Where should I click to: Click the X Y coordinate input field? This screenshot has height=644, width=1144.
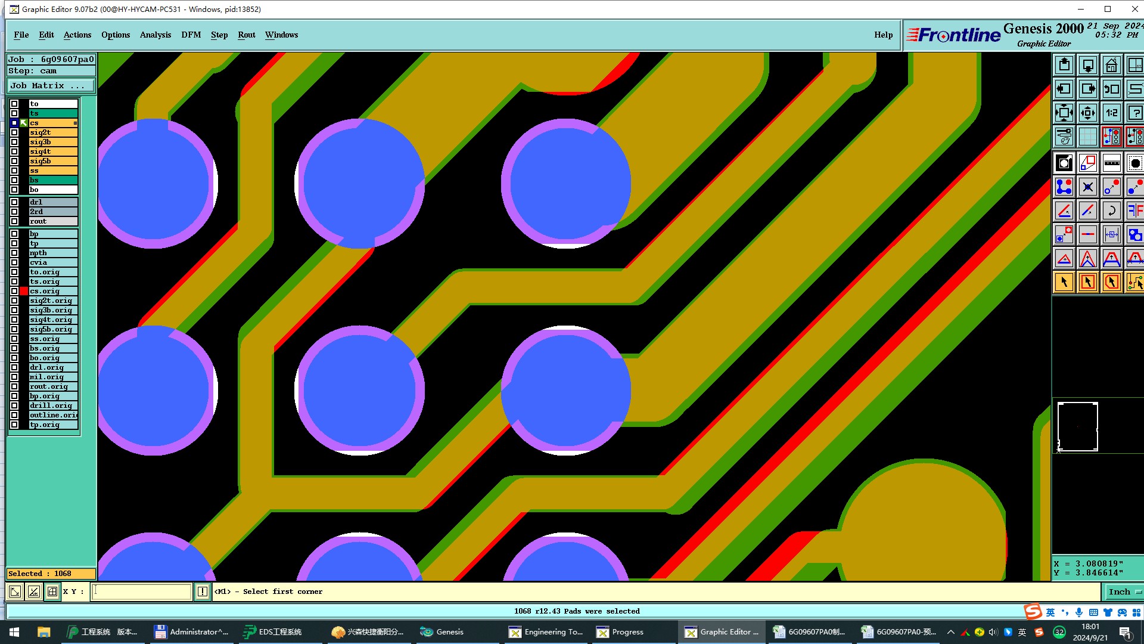click(x=142, y=592)
